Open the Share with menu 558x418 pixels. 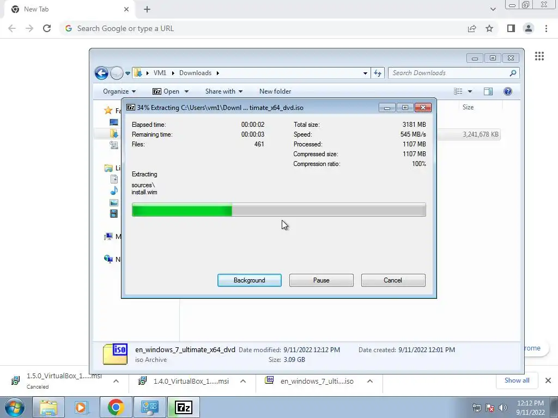point(224,91)
